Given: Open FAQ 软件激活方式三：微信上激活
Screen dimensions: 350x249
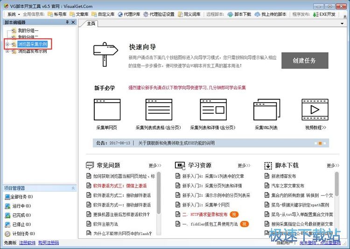Looking at the screenshot, I should (120, 186).
